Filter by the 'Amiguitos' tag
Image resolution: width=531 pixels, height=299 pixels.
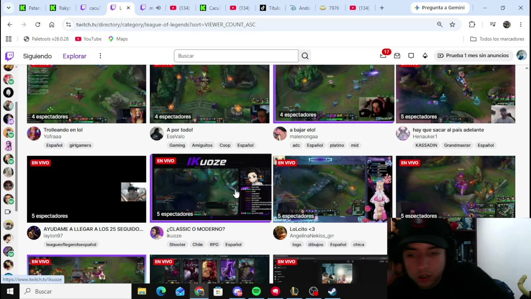(x=202, y=145)
